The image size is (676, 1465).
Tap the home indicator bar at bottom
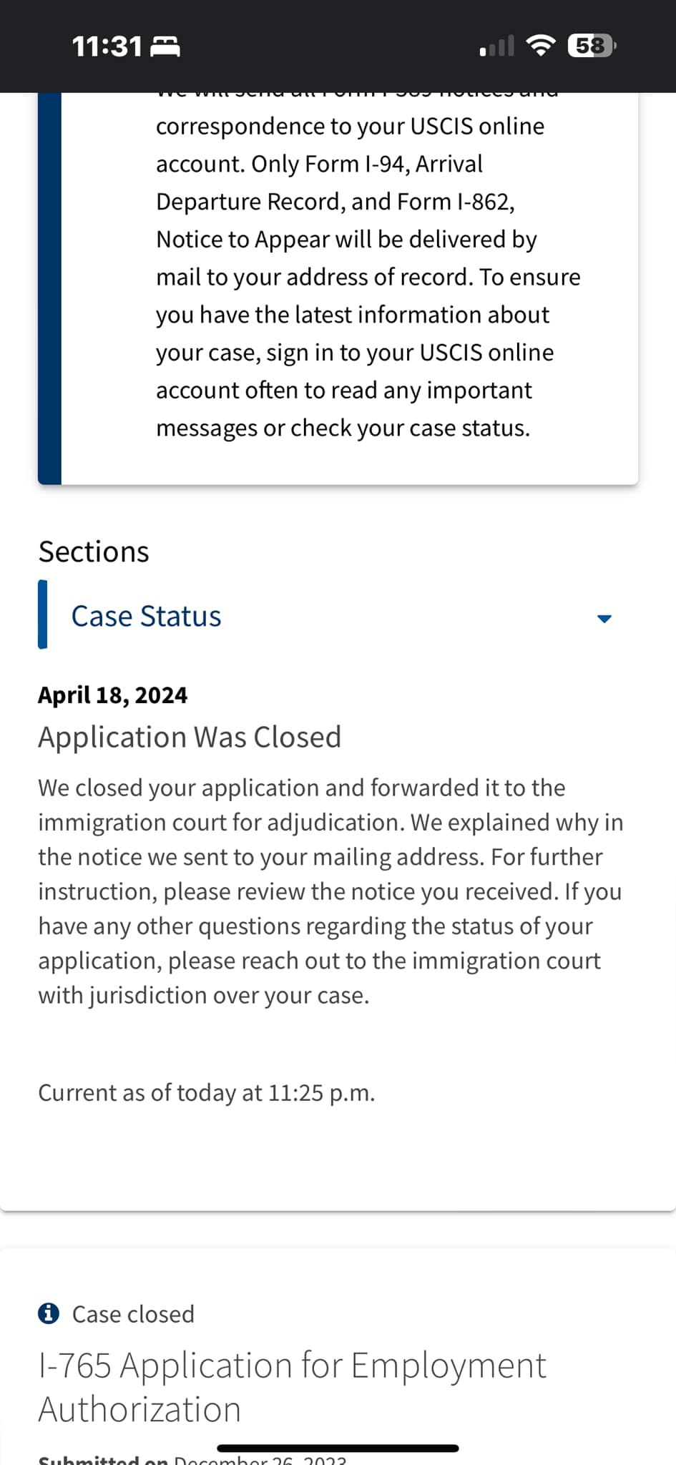tap(338, 1448)
